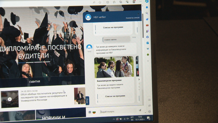Open Edge Read Aloud icon
Image resolution: width=218 pixels, height=123 pixels.
(94, 2)
